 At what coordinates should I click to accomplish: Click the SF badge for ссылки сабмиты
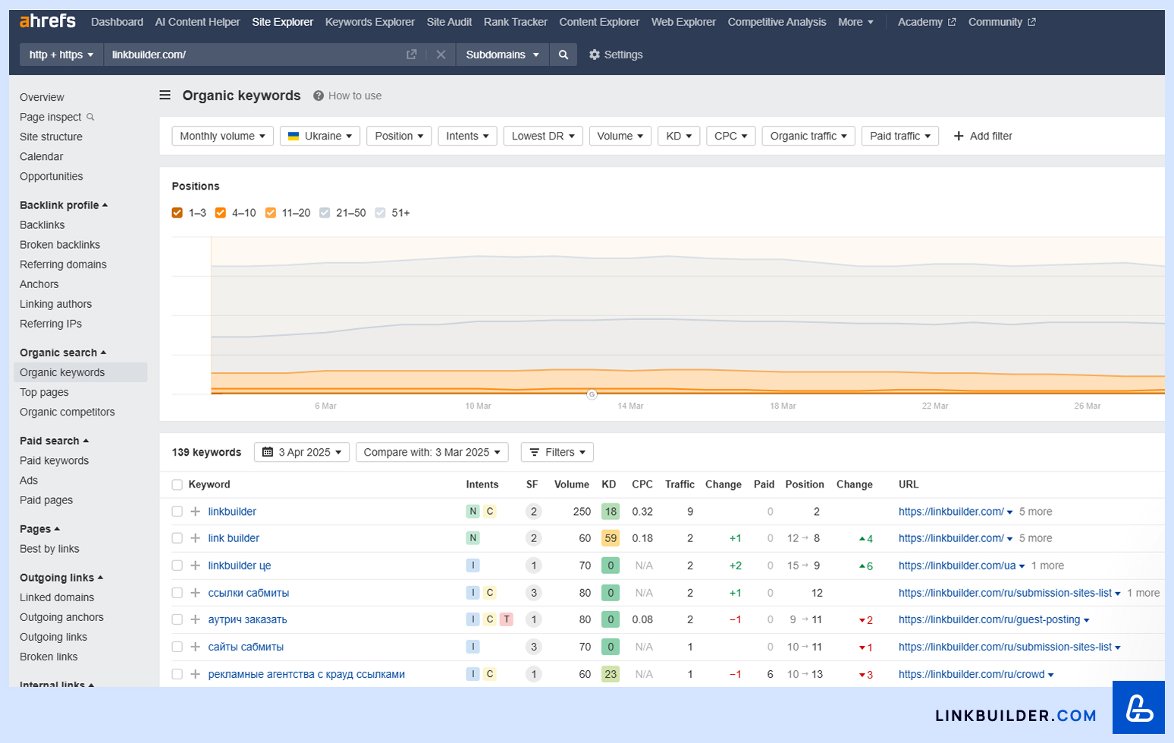pos(533,593)
